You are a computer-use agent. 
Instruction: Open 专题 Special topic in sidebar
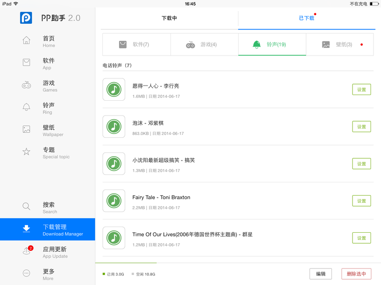click(48, 153)
